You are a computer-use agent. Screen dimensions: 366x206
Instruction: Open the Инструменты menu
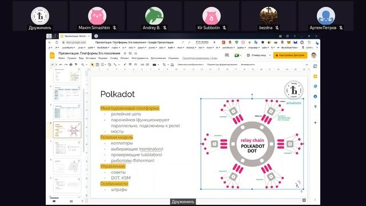click(x=140, y=58)
